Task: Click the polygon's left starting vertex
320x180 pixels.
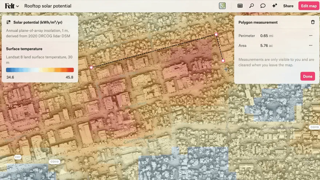Action: tap(91, 67)
